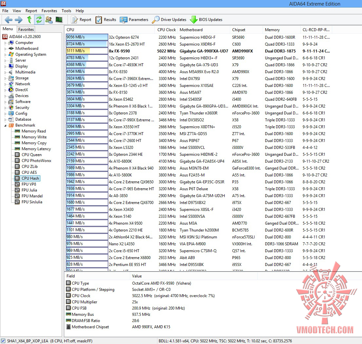Select the 5111 MB/s FX-9590 result bar
This screenshot has width=362, height=344.
pyautogui.click(x=87, y=51)
